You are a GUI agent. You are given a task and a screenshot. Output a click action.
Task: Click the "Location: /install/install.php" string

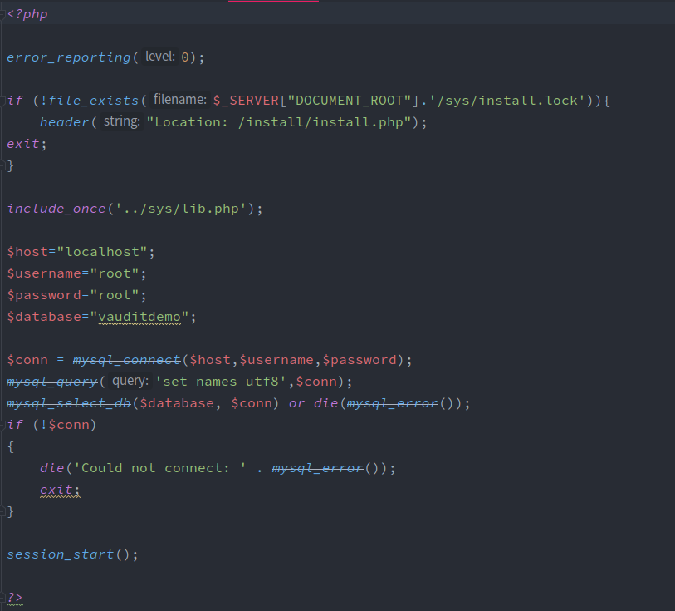coord(279,122)
